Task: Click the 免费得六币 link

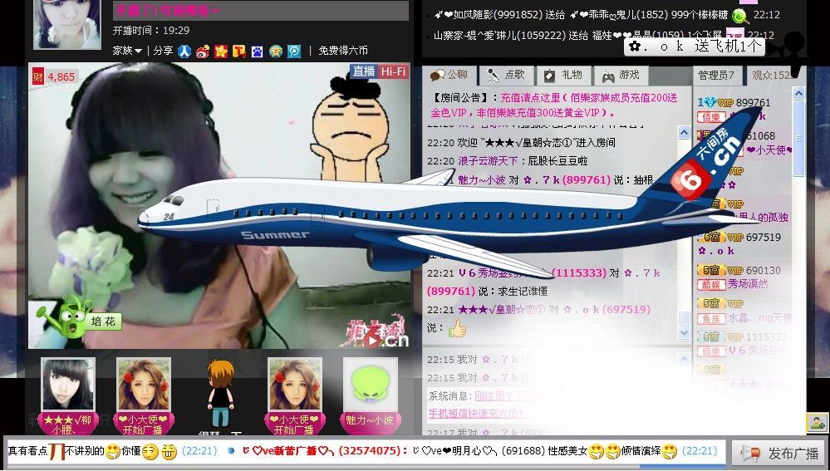Action: point(343,51)
